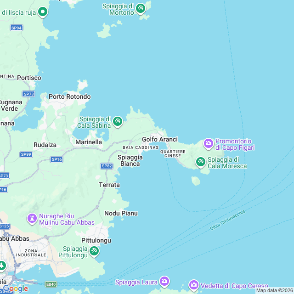Click the Spiaggia di Mortorio beach marker

tap(141, 9)
